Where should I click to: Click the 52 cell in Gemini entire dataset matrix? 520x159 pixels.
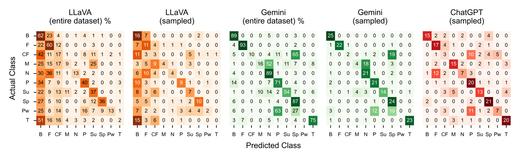269,64
